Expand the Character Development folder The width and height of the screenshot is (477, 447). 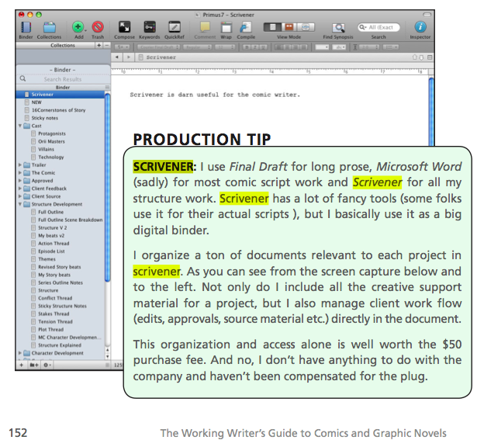20,353
